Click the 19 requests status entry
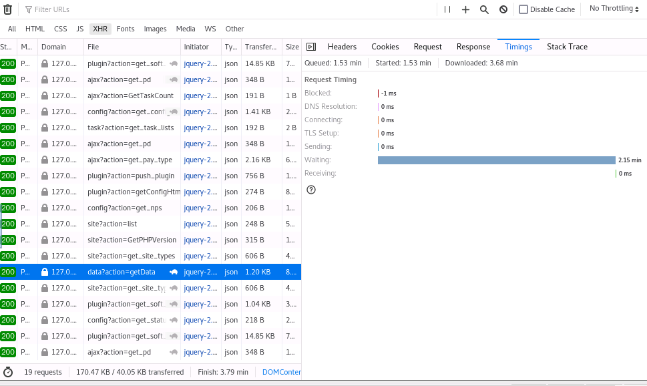Viewport: 647px width, 386px height. click(x=43, y=372)
